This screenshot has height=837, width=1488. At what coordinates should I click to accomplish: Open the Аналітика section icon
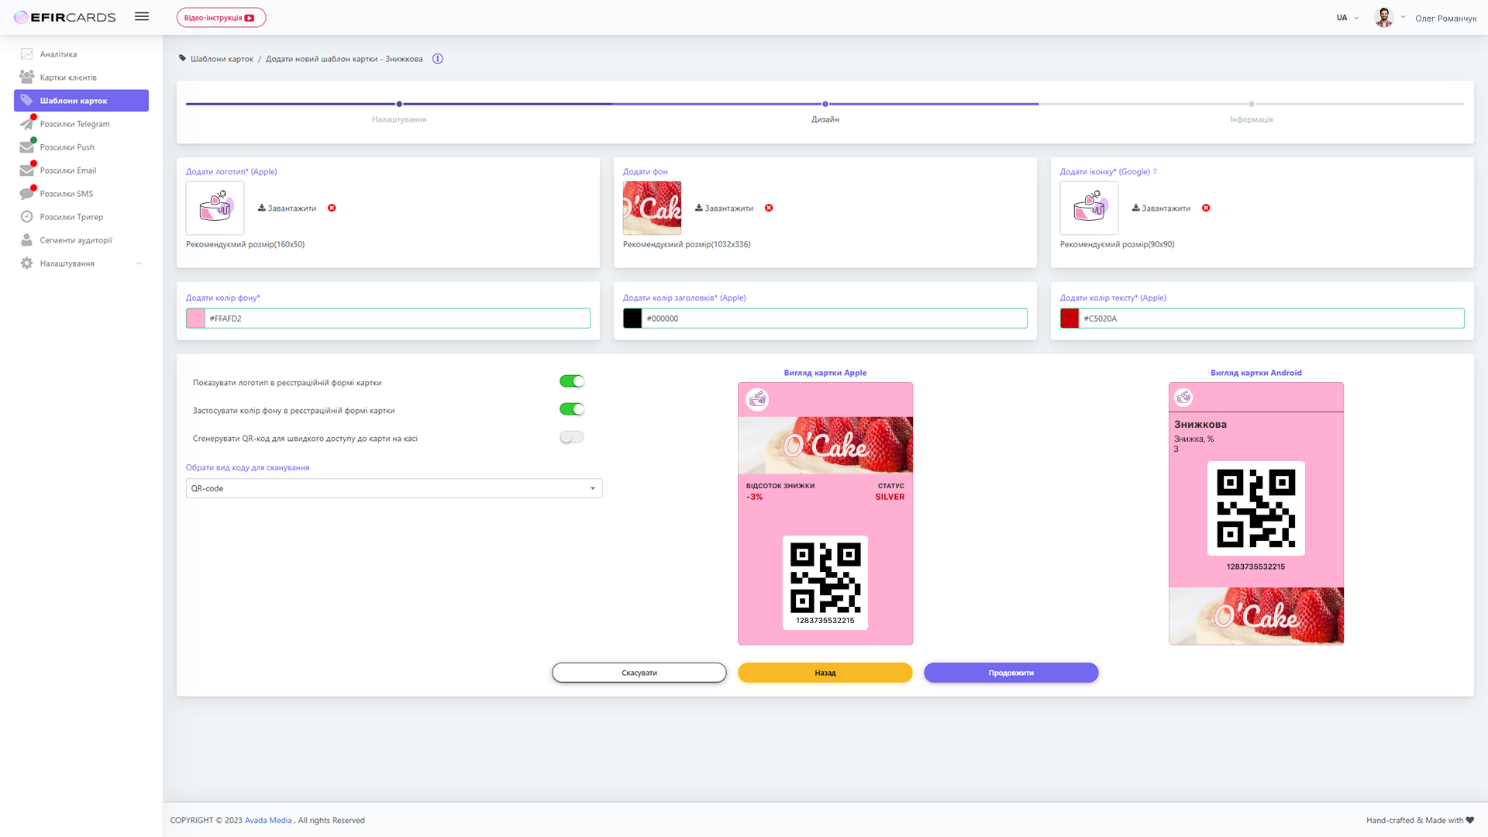pyautogui.click(x=26, y=53)
